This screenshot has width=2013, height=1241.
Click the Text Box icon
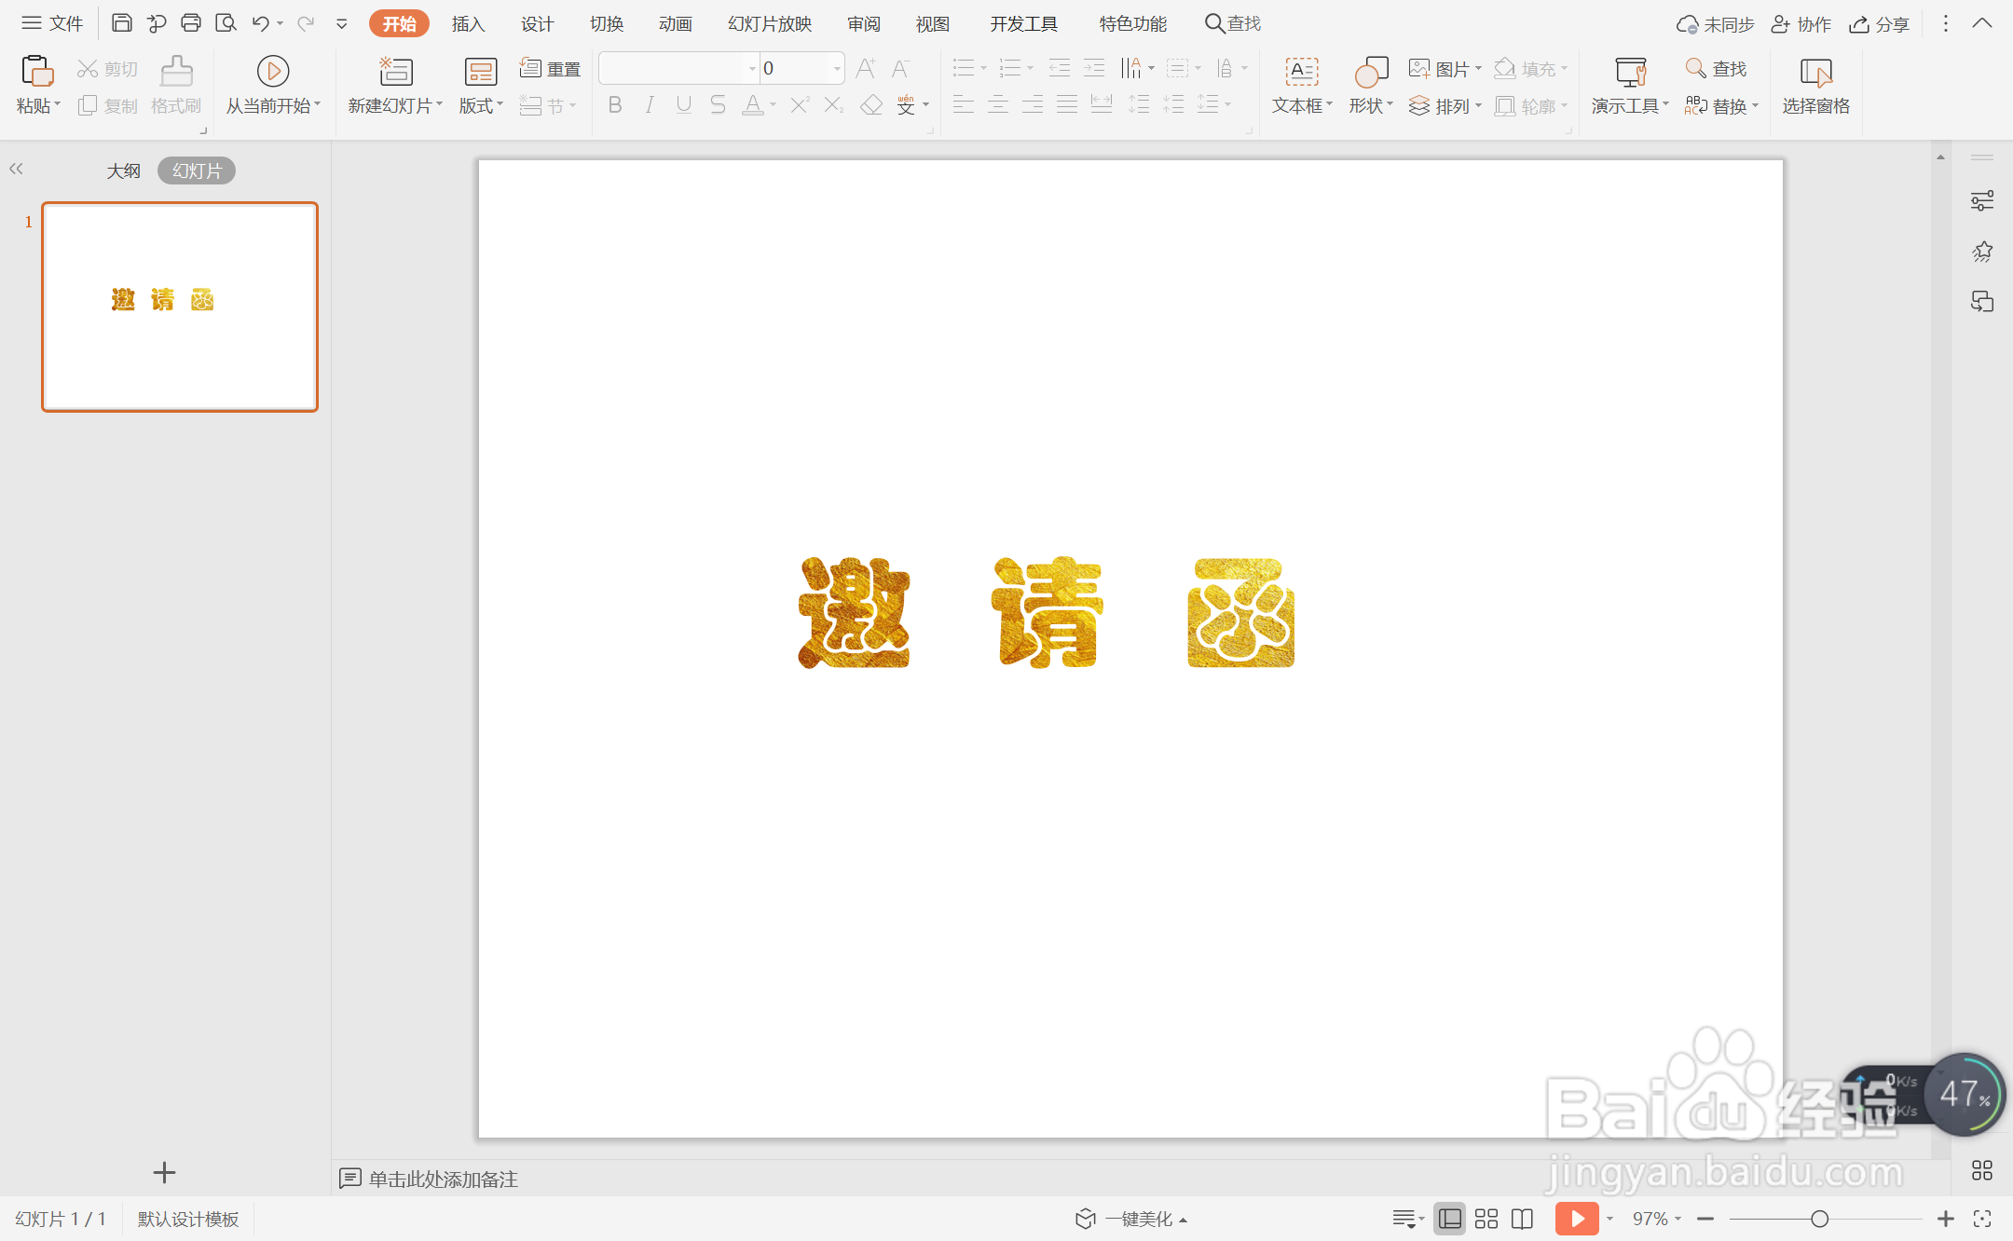click(x=1301, y=72)
